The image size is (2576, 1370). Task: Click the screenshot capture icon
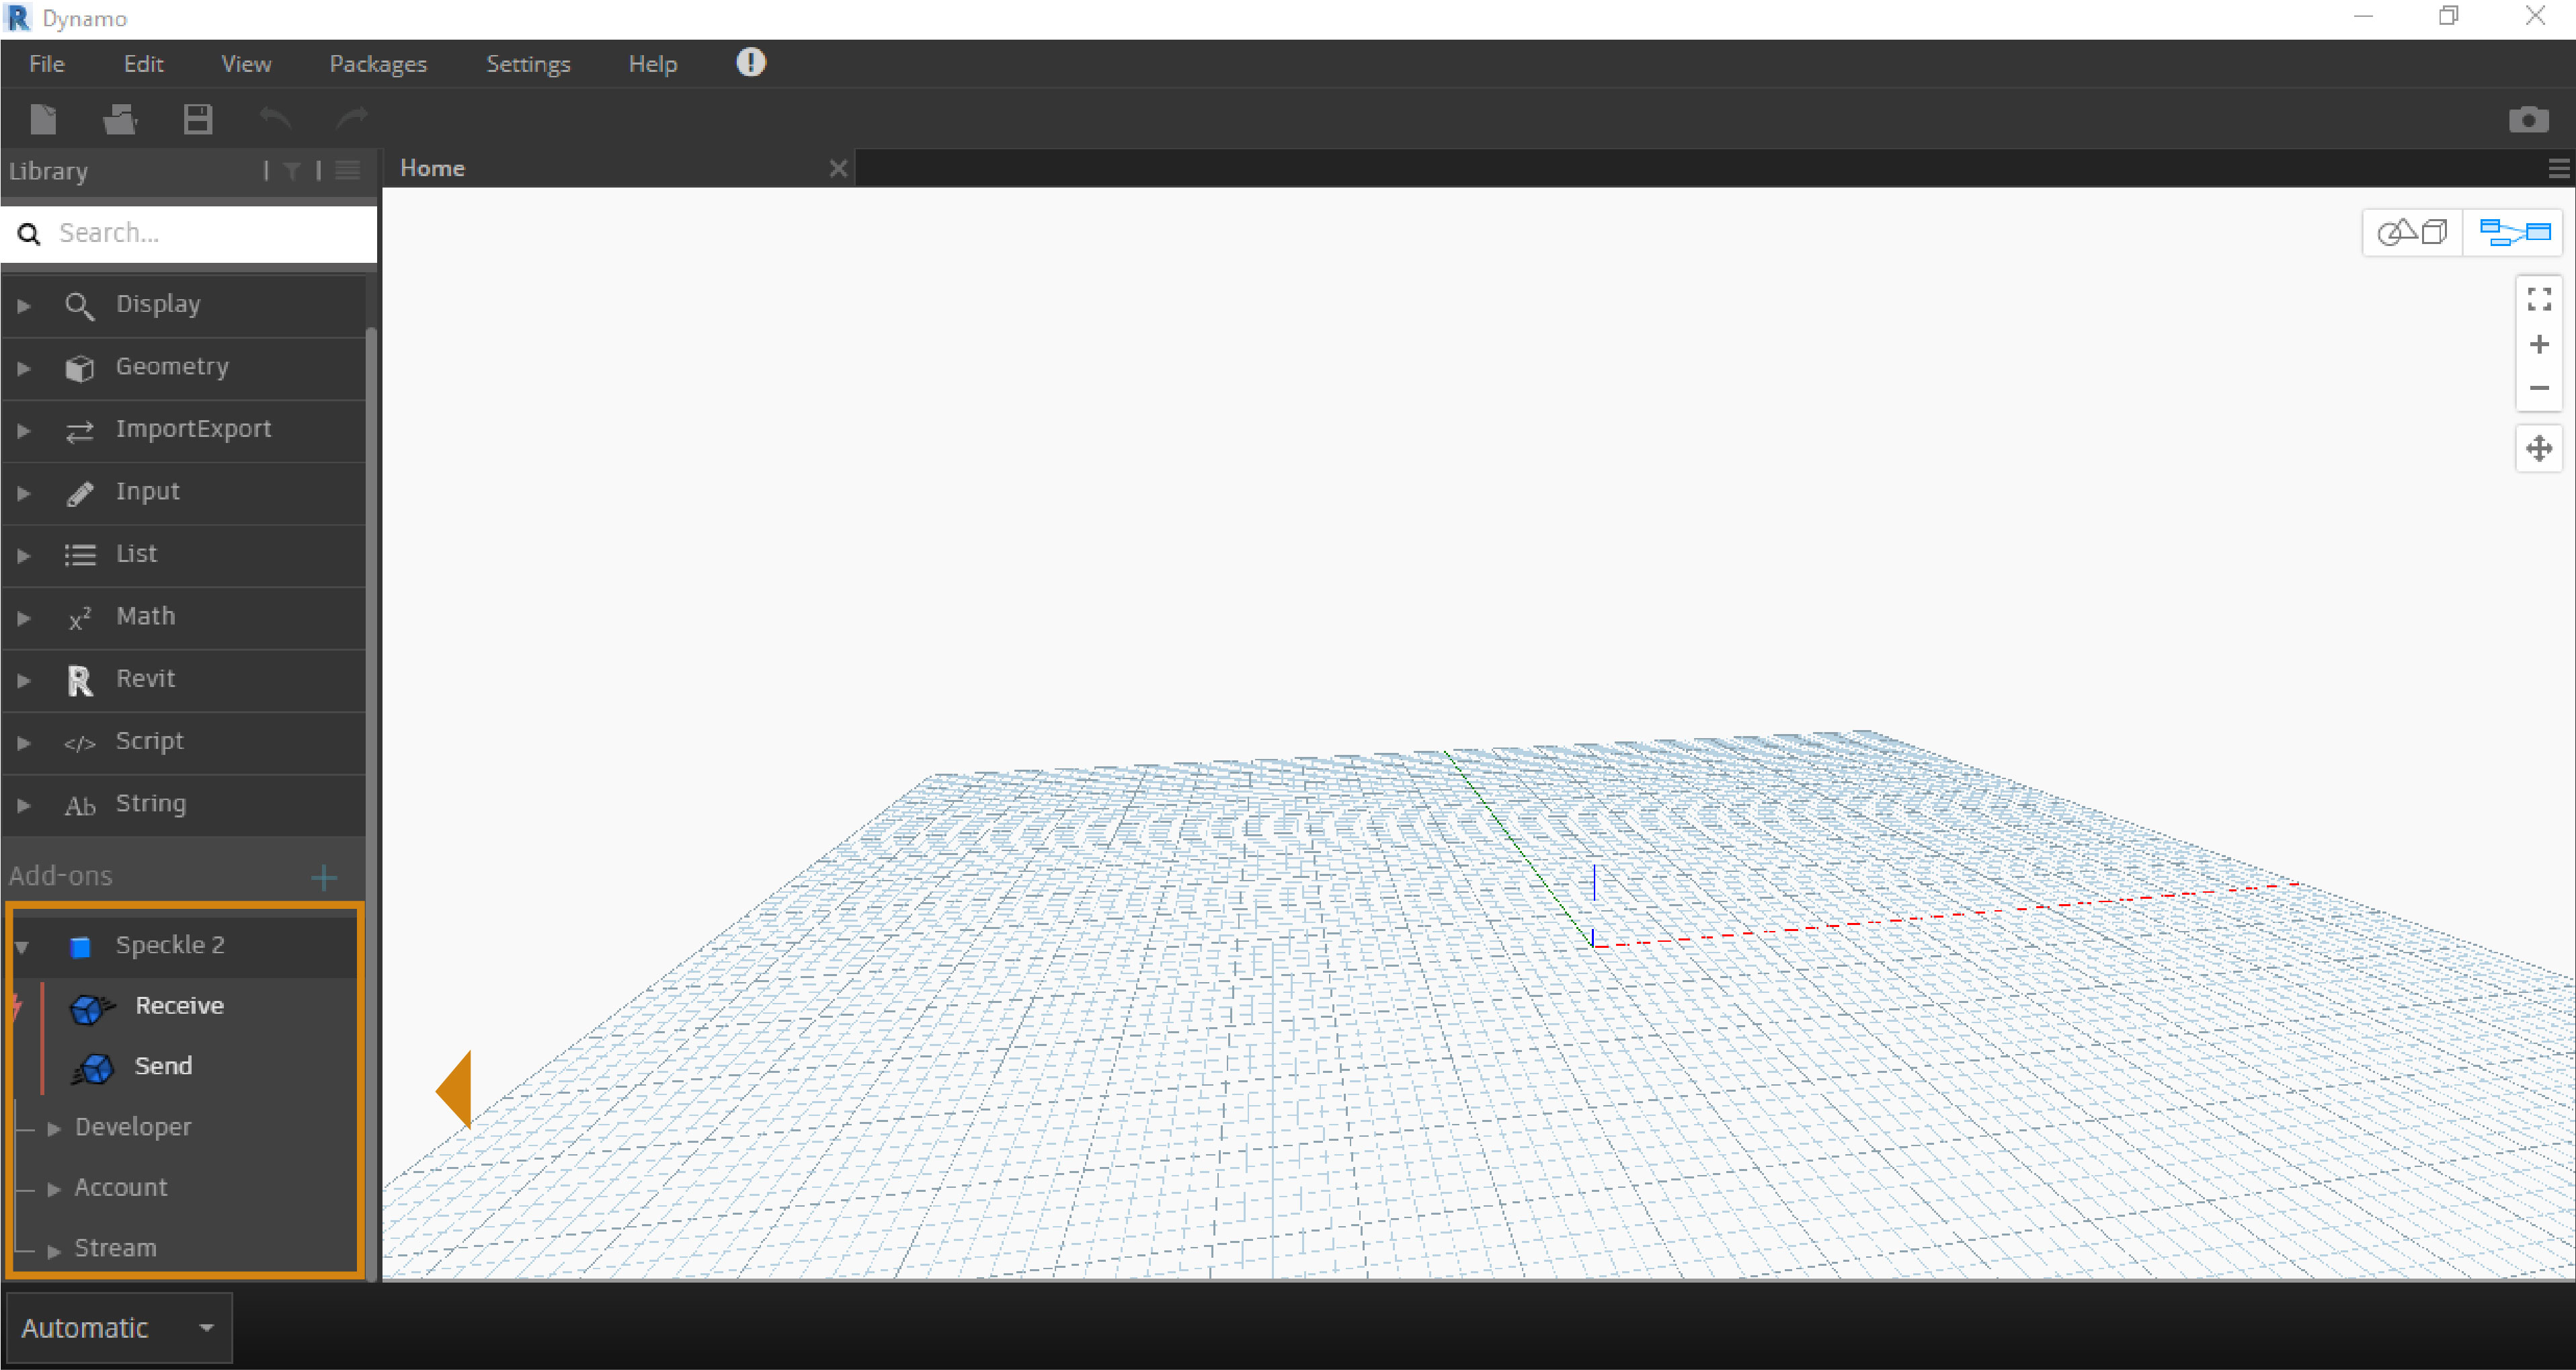2528,119
